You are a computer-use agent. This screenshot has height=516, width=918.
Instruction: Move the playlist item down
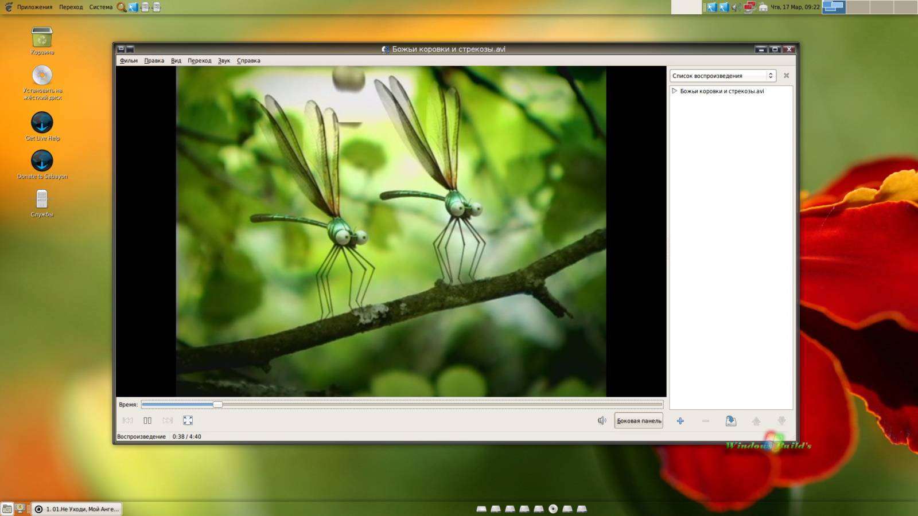coord(781,421)
